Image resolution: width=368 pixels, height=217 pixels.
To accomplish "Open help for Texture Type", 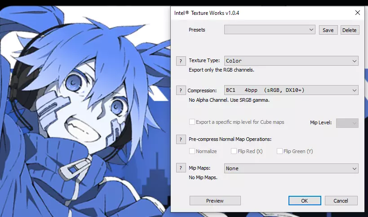I will [x=181, y=61].
